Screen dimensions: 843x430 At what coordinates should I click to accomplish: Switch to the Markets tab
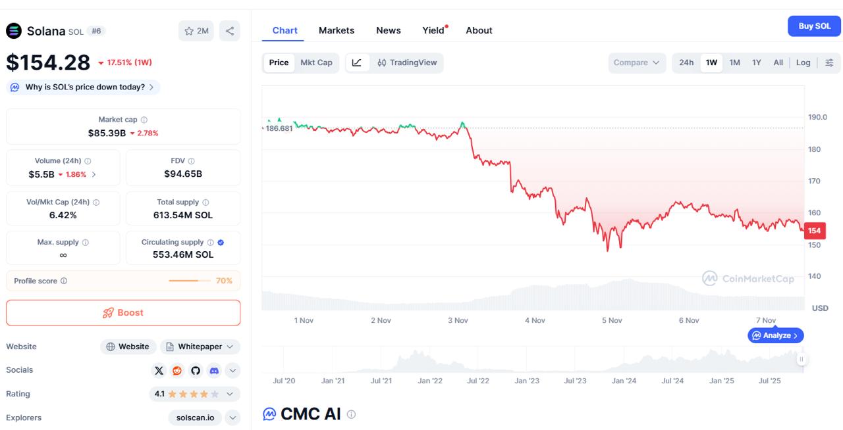[337, 30]
